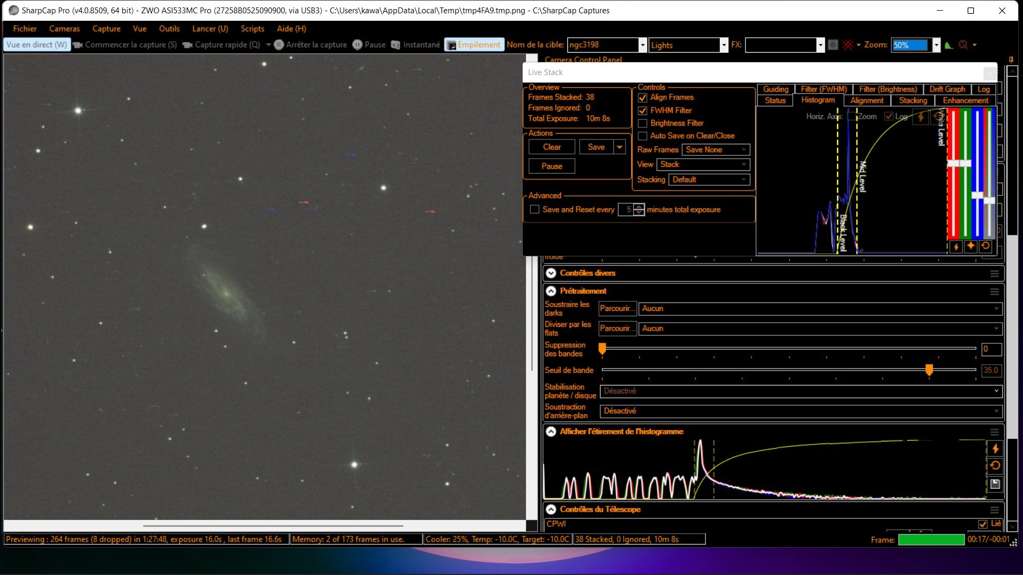The width and height of the screenshot is (1023, 575).
Task: Open hamburger menu of Contrôles du Télescope
Action: click(994, 510)
